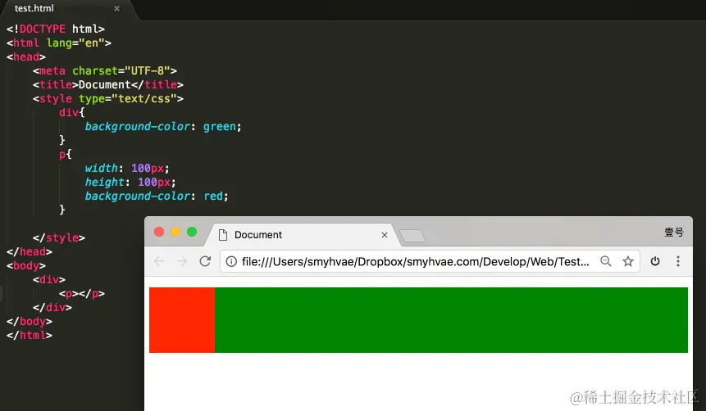The image size is (706, 411).
Task: Click the red close window button
Action: (159, 232)
